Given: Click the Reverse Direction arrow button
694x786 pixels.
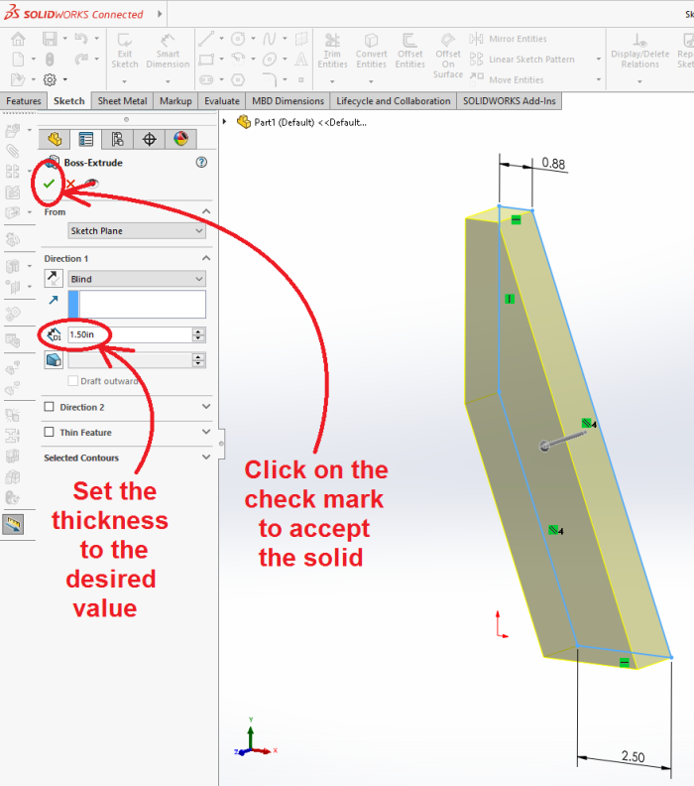Looking at the screenshot, I should pos(54,279).
